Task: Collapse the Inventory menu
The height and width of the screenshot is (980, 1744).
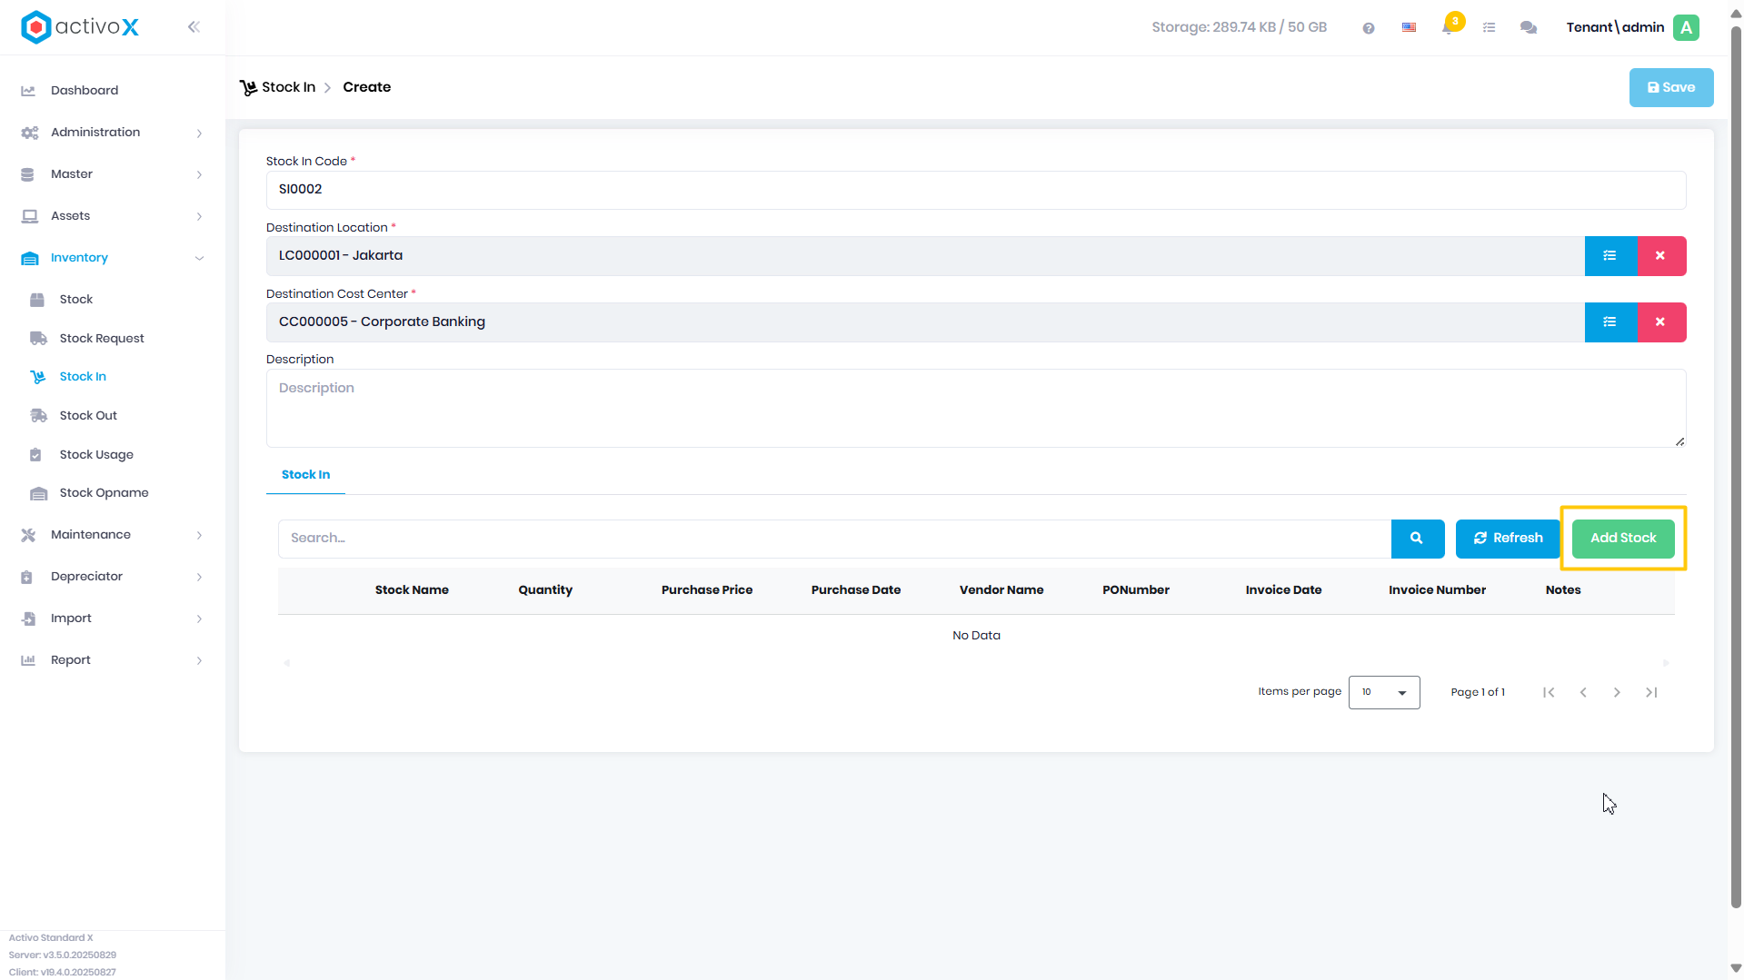Action: coord(113,258)
